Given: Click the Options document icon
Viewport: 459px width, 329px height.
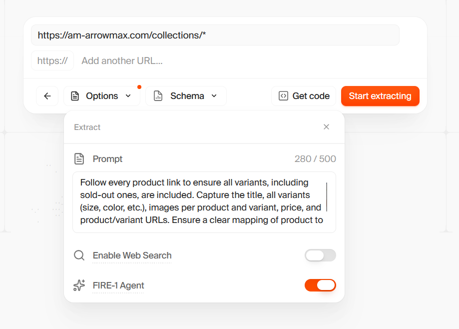Looking at the screenshot, I should (x=75, y=96).
